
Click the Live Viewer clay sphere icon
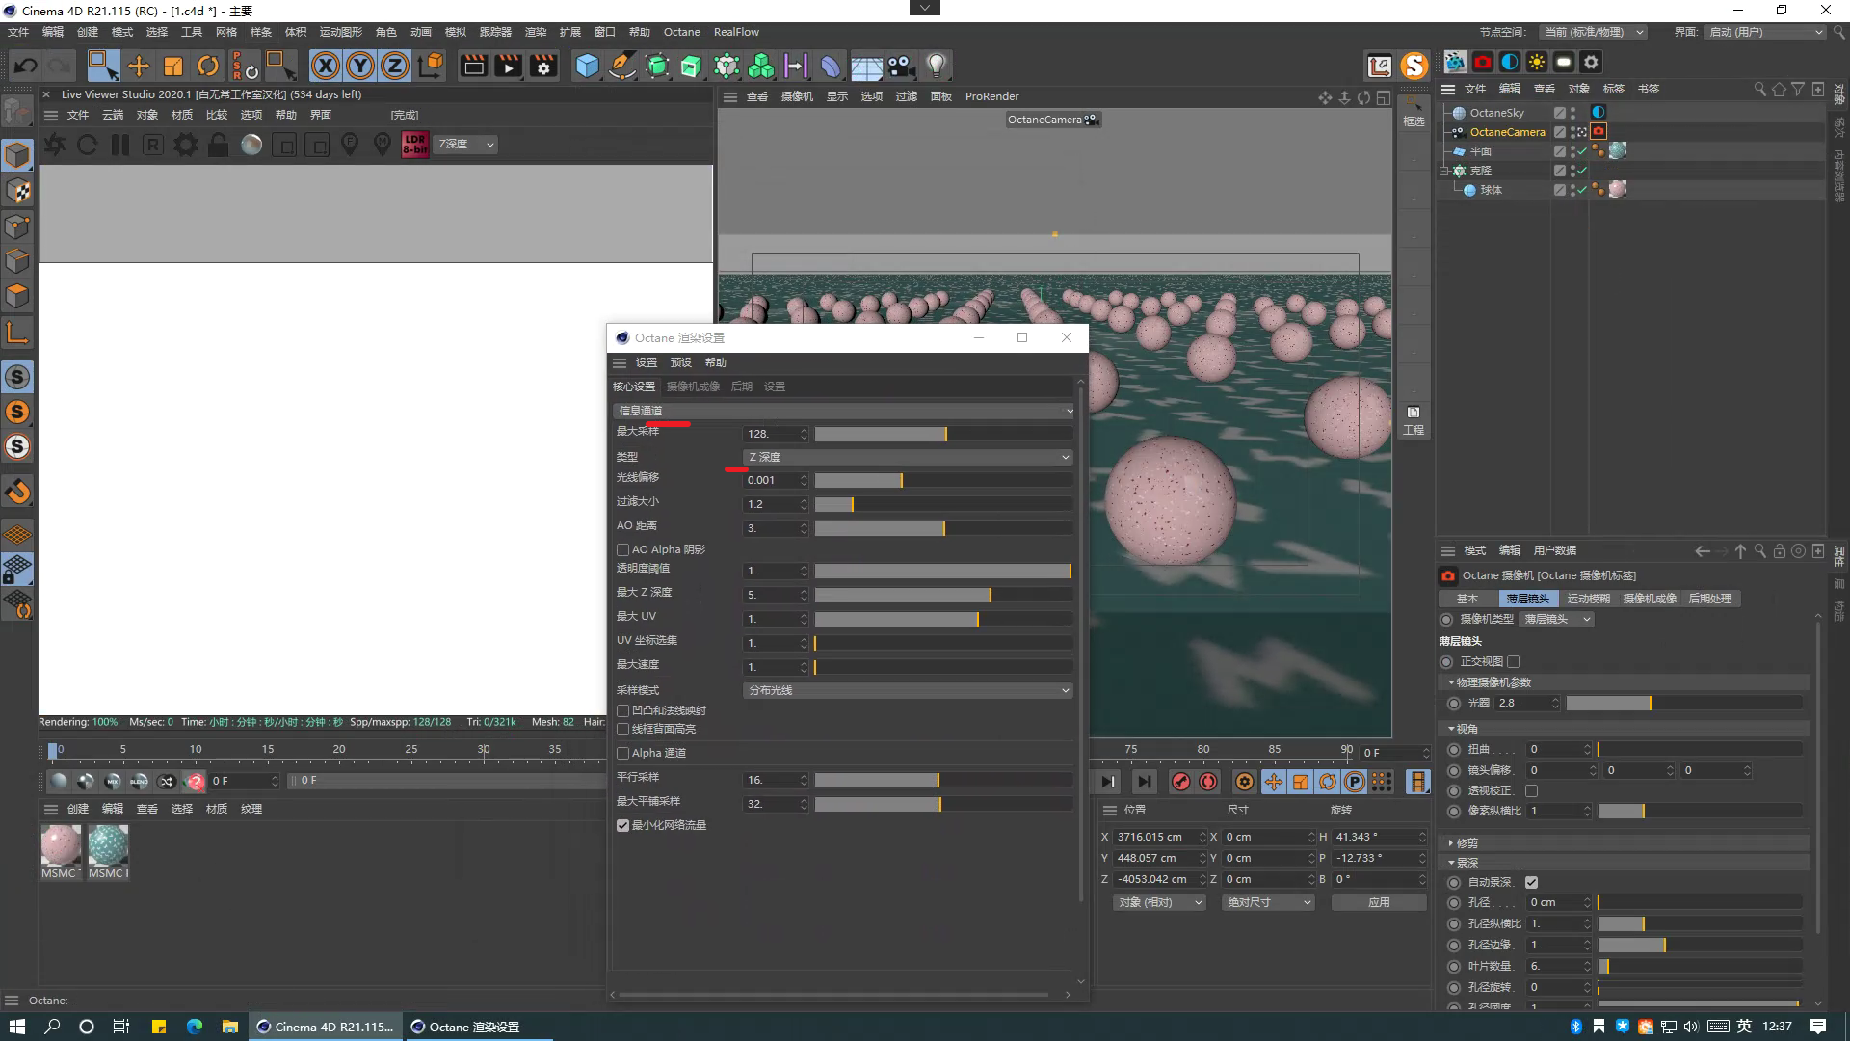coord(251,145)
